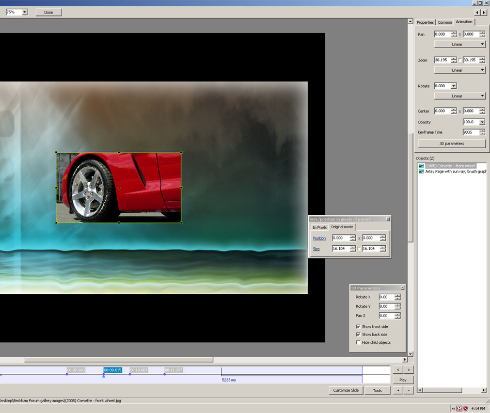Image resolution: width=490 pixels, height=413 pixels.
Task: Switch to the Properties tab
Action: click(x=425, y=22)
